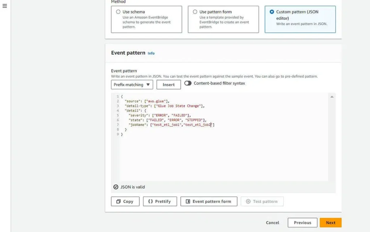Click the JSON is valid checkmark icon
The height and width of the screenshot is (232, 370).
pyautogui.click(x=116, y=187)
